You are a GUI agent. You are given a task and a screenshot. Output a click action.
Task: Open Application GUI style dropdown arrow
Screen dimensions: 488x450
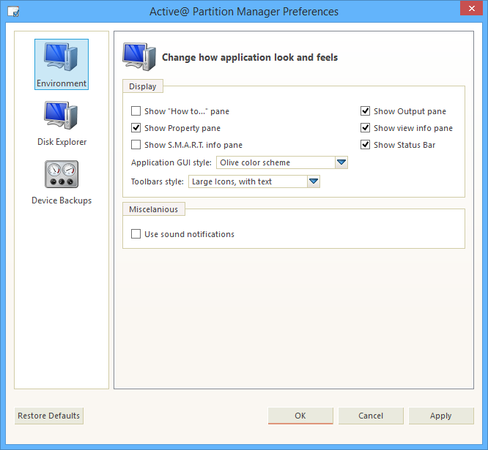341,162
